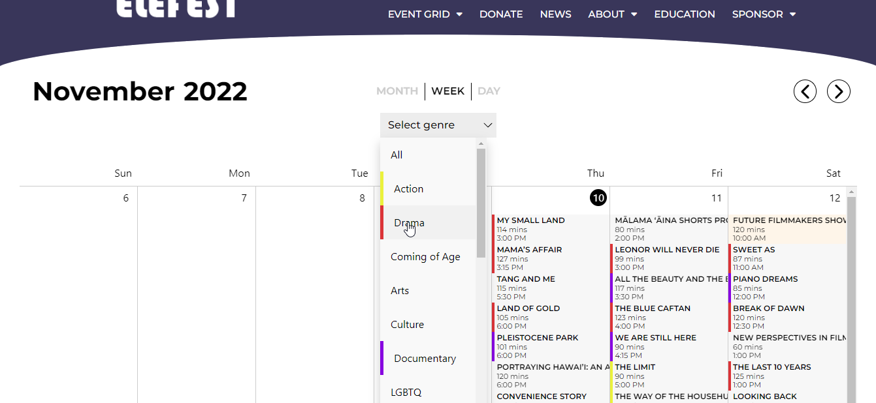Image resolution: width=876 pixels, height=403 pixels.
Task: Click the next week arrow icon
Action: coord(838,91)
